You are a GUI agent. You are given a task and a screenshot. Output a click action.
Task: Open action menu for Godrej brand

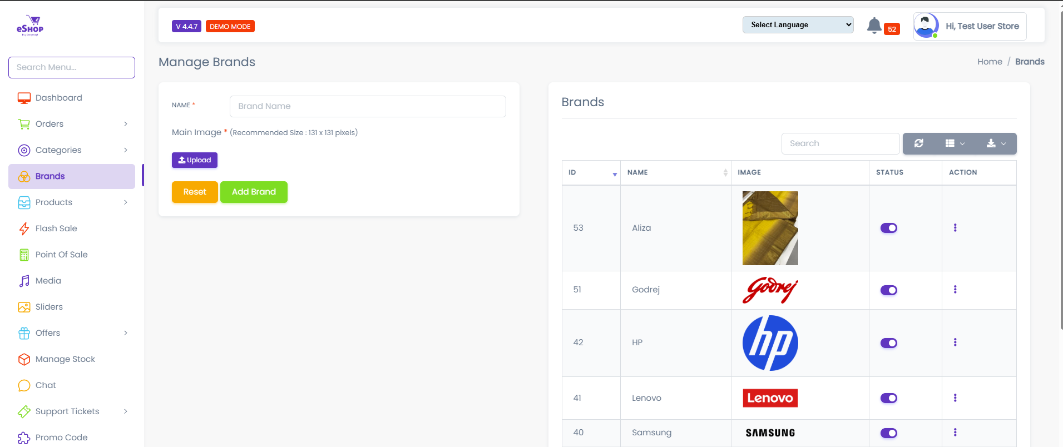click(955, 290)
